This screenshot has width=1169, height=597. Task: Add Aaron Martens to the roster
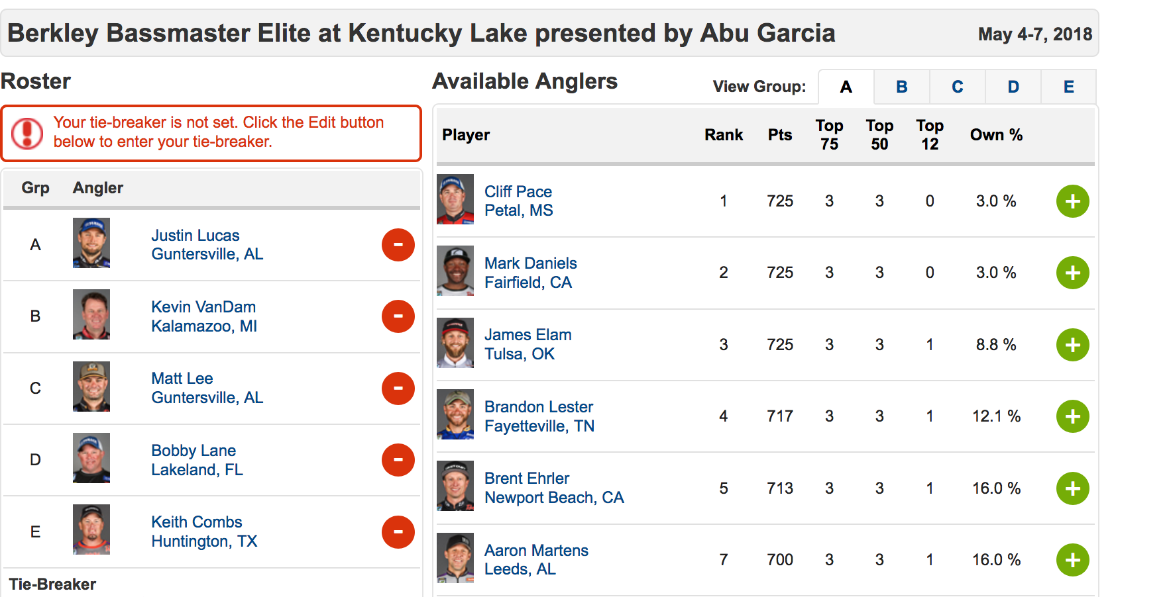(x=1072, y=560)
